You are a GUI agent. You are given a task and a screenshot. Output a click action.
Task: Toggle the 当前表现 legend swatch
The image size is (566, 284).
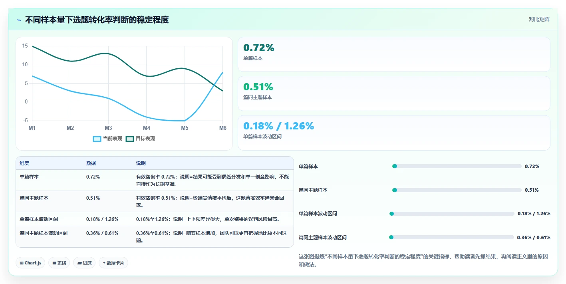97,139
